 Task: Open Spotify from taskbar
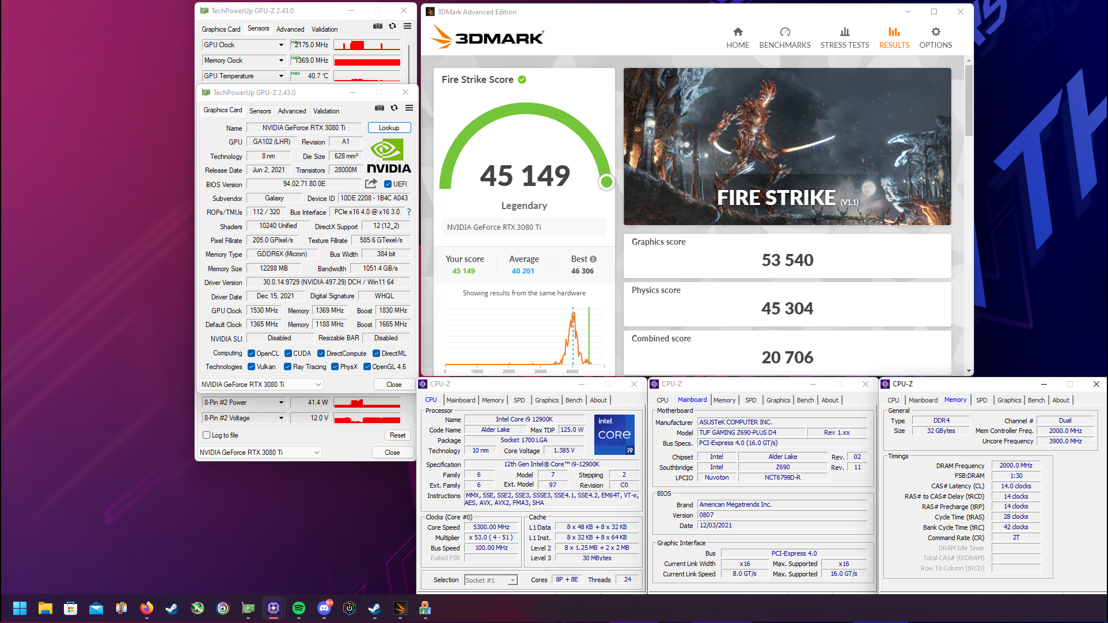[298, 608]
